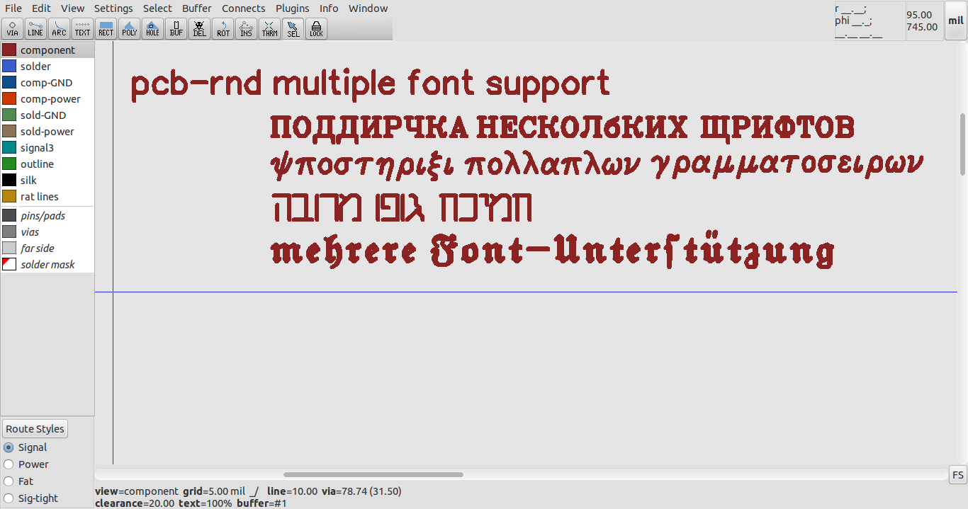Toggle pins/pads visibility swatch

click(9, 216)
